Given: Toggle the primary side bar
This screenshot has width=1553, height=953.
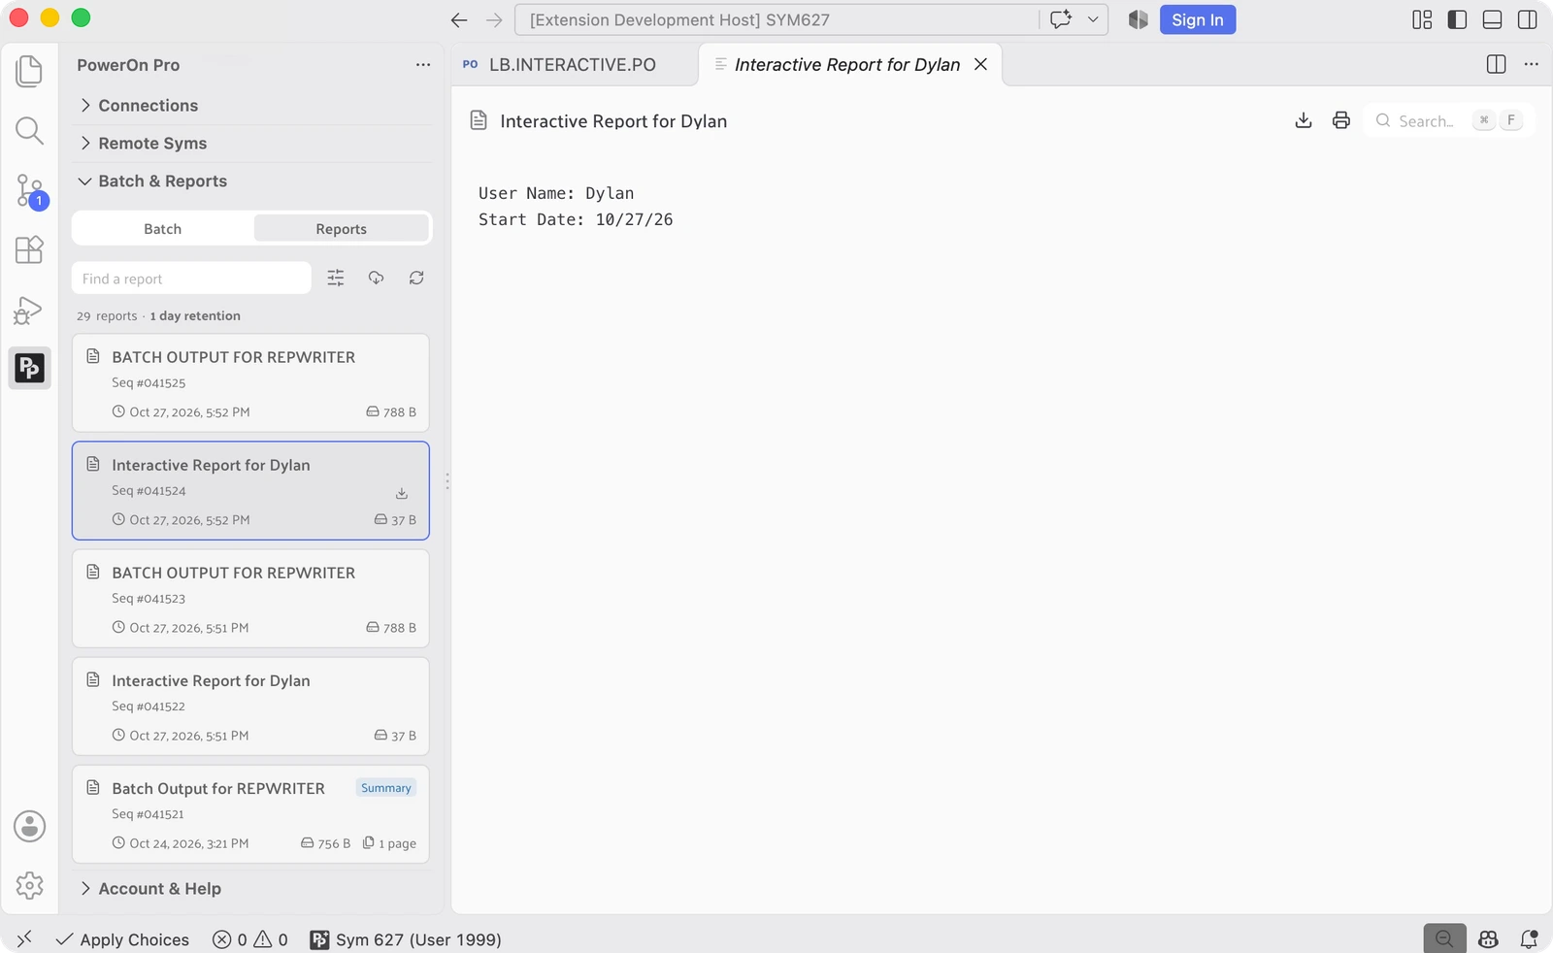Looking at the screenshot, I should point(1457,19).
